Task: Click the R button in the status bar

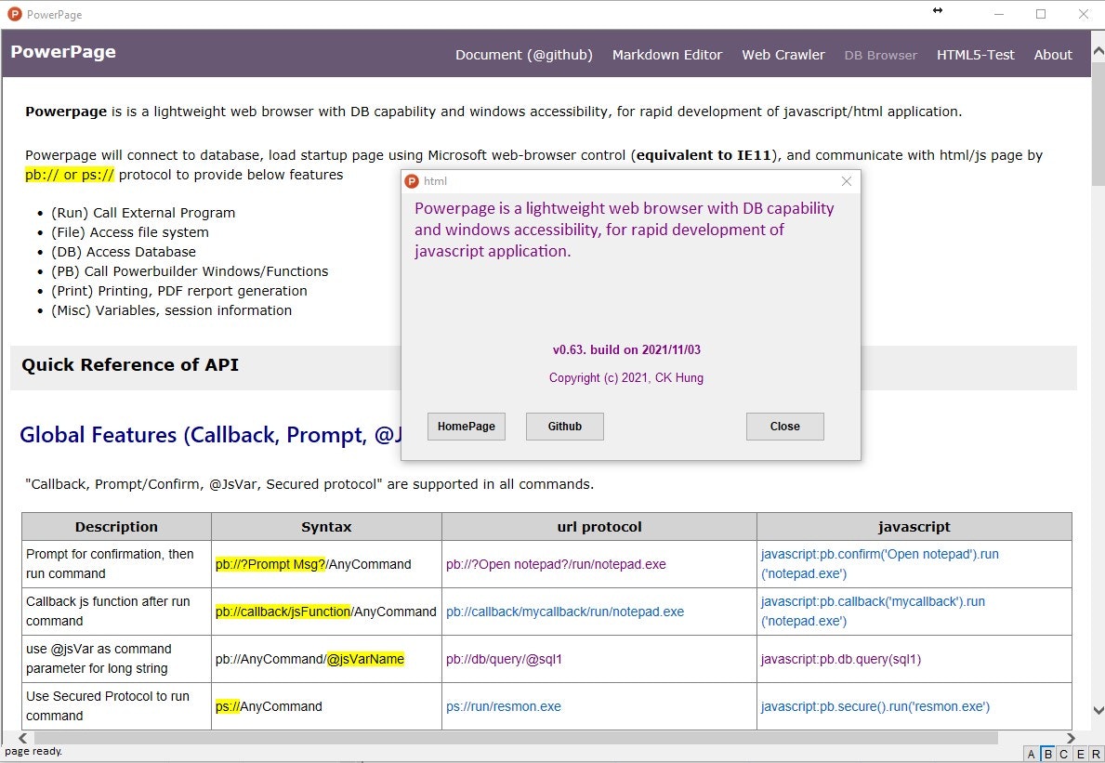Action: 1095,754
